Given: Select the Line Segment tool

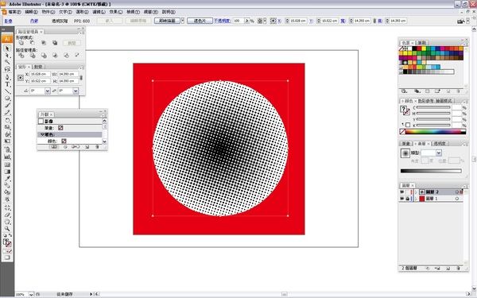Looking at the screenshot, I should pos(7,91).
